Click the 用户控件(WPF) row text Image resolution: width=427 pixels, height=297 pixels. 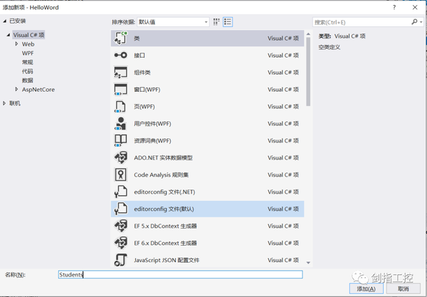[x=152, y=124]
